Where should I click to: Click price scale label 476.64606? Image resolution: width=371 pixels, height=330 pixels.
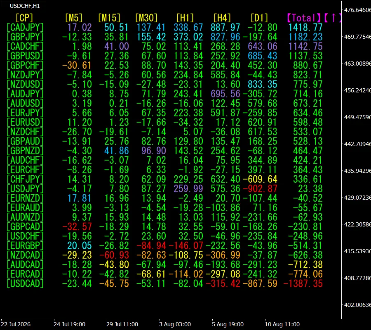(x=357, y=10)
